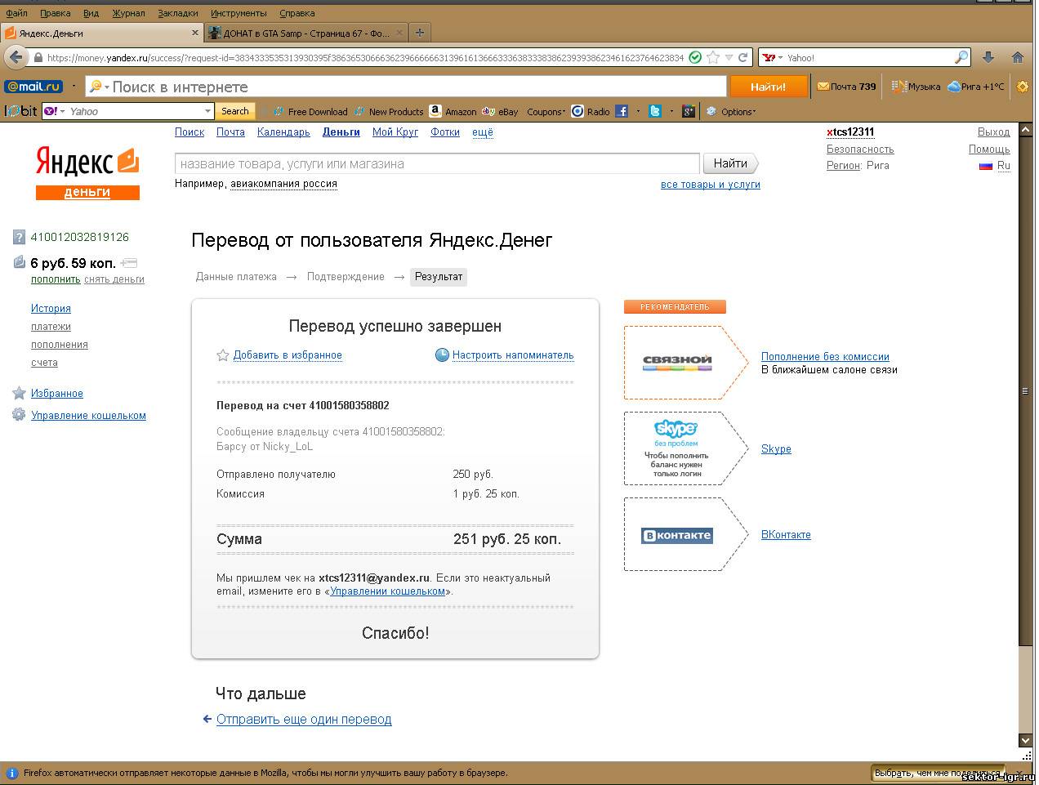Open the Журнал menu
This screenshot has height=785, width=1039.
(128, 13)
